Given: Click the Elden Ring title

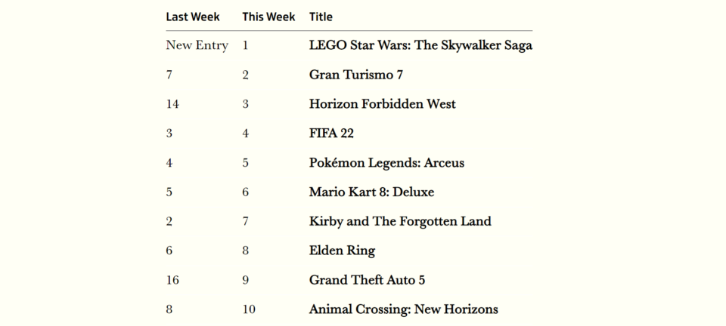Looking at the screenshot, I should (x=342, y=251).
